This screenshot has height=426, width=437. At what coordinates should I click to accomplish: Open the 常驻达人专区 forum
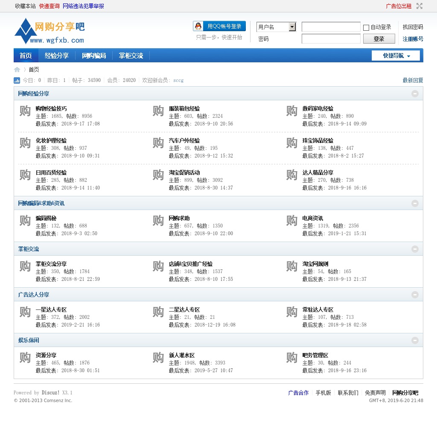[x=318, y=310]
